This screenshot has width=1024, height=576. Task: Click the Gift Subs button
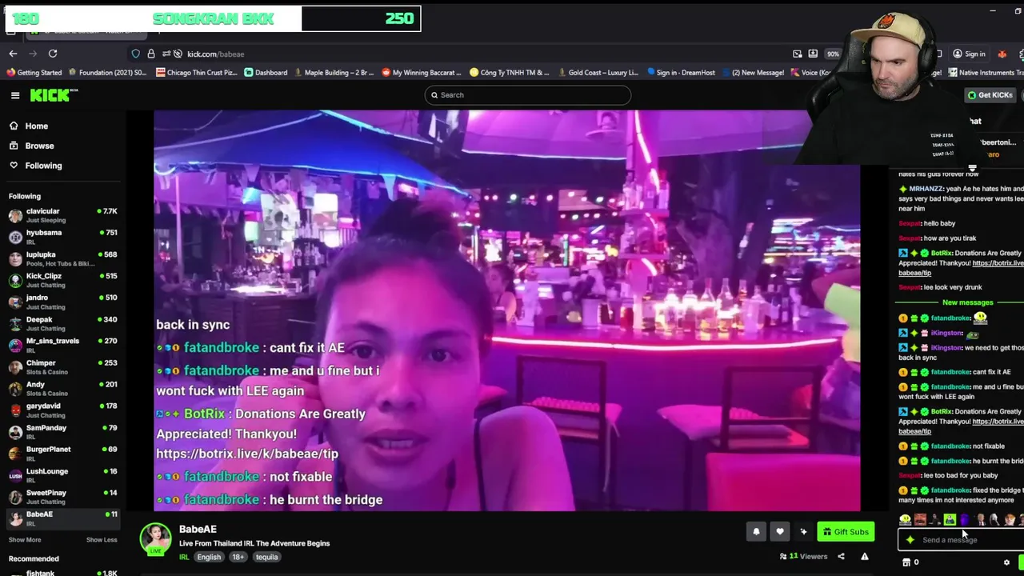846,532
